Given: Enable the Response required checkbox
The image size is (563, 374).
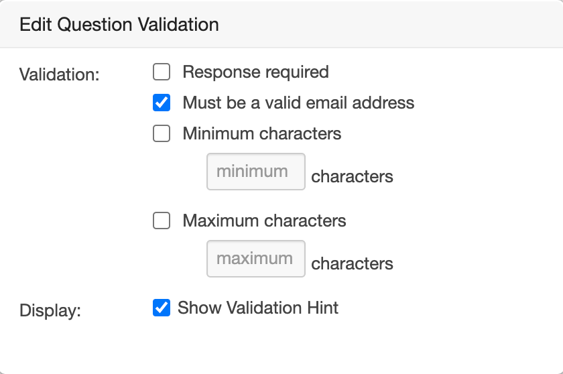Looking at the screenshot, I should (x=162, y=72).
